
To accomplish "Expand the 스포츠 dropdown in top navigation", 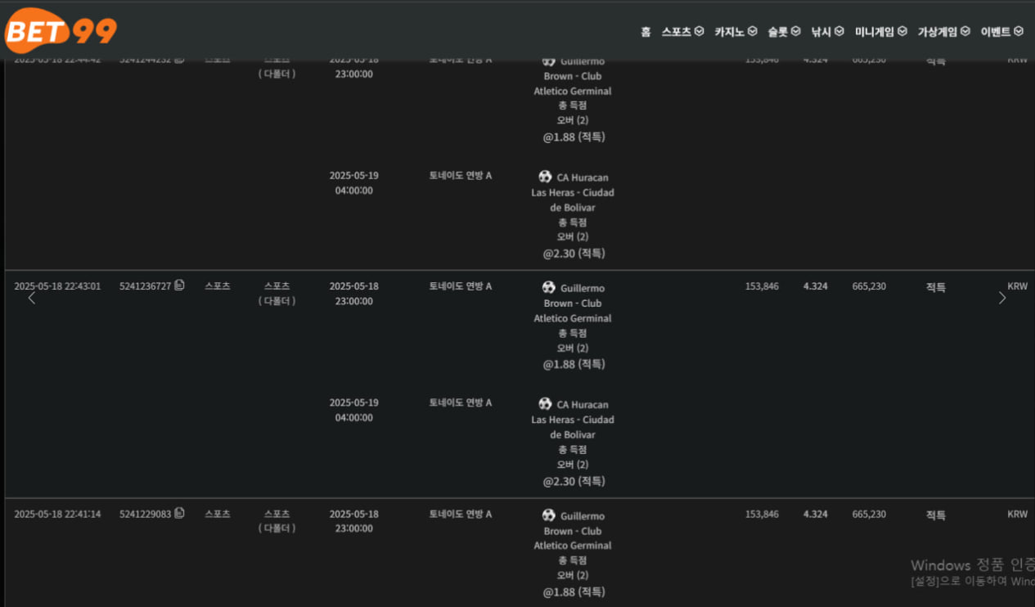I will tap(682, 32).
